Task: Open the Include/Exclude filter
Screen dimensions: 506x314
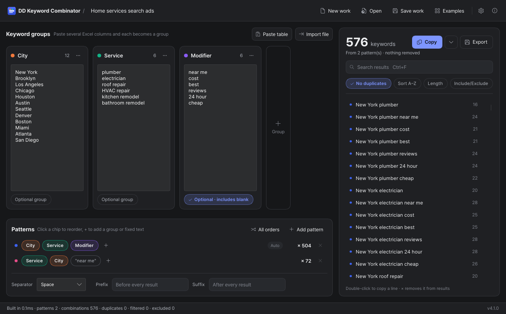Action: tap(471, 83)
